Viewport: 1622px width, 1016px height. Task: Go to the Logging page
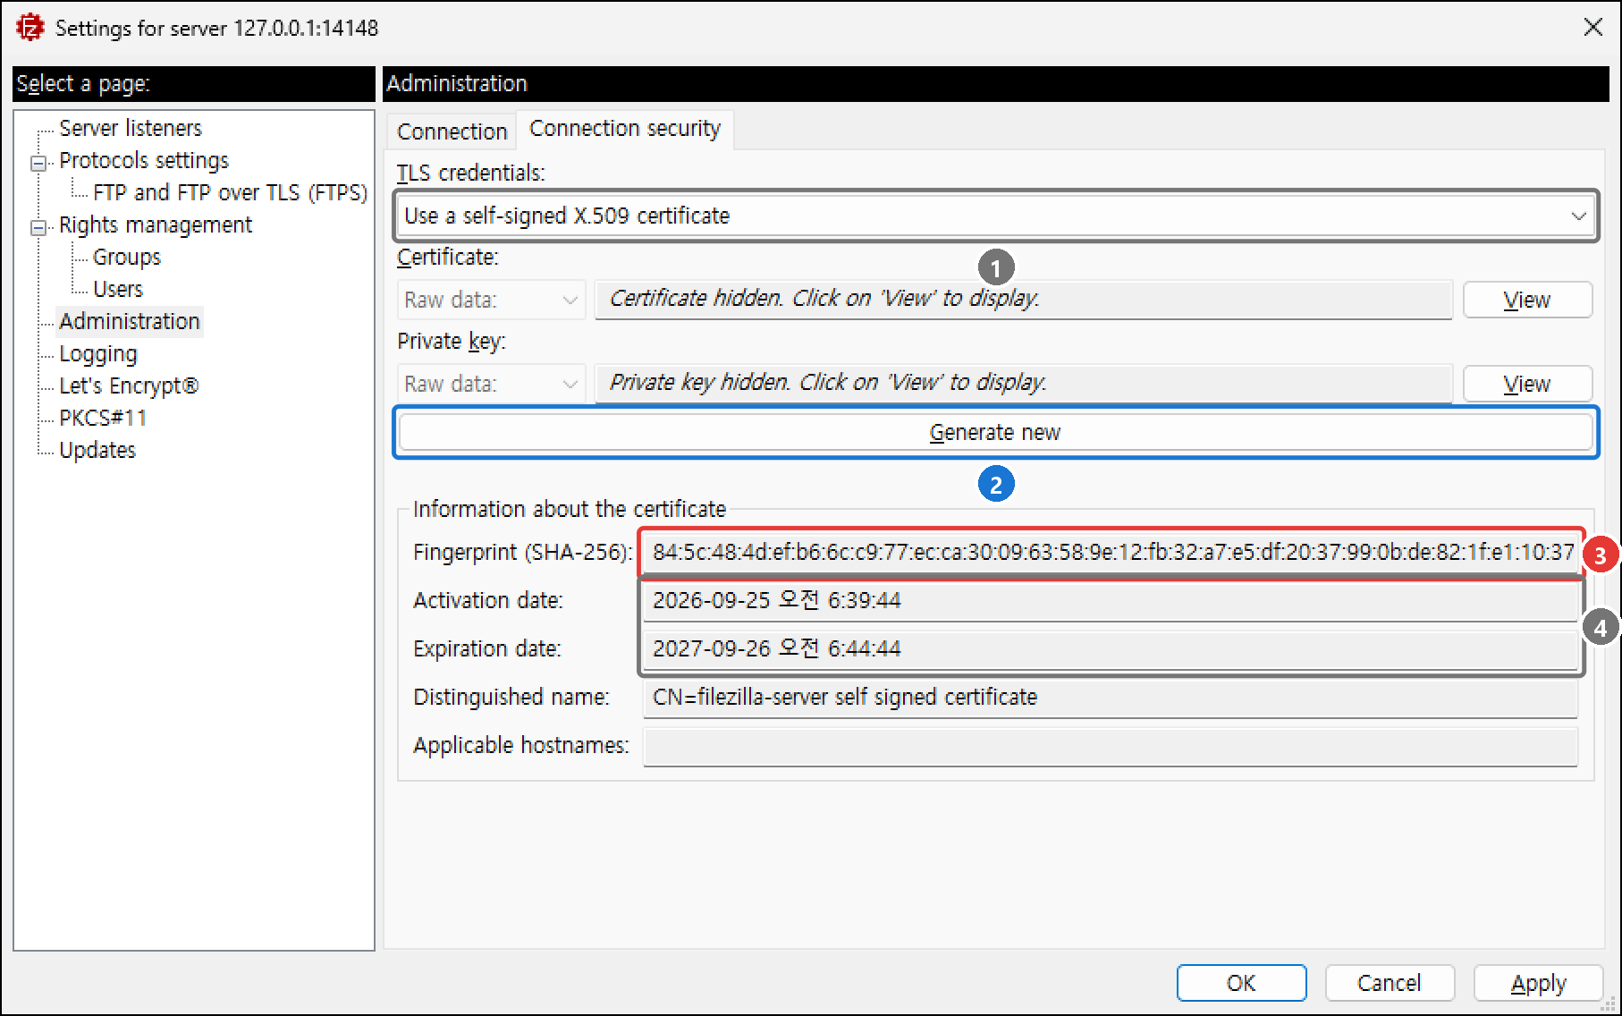pyautogui.click(x=98, y=353)
